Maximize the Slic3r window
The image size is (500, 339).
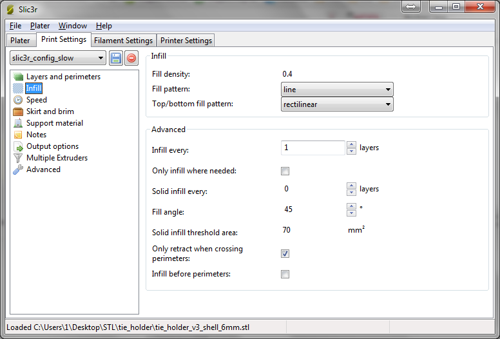[456, 6]
